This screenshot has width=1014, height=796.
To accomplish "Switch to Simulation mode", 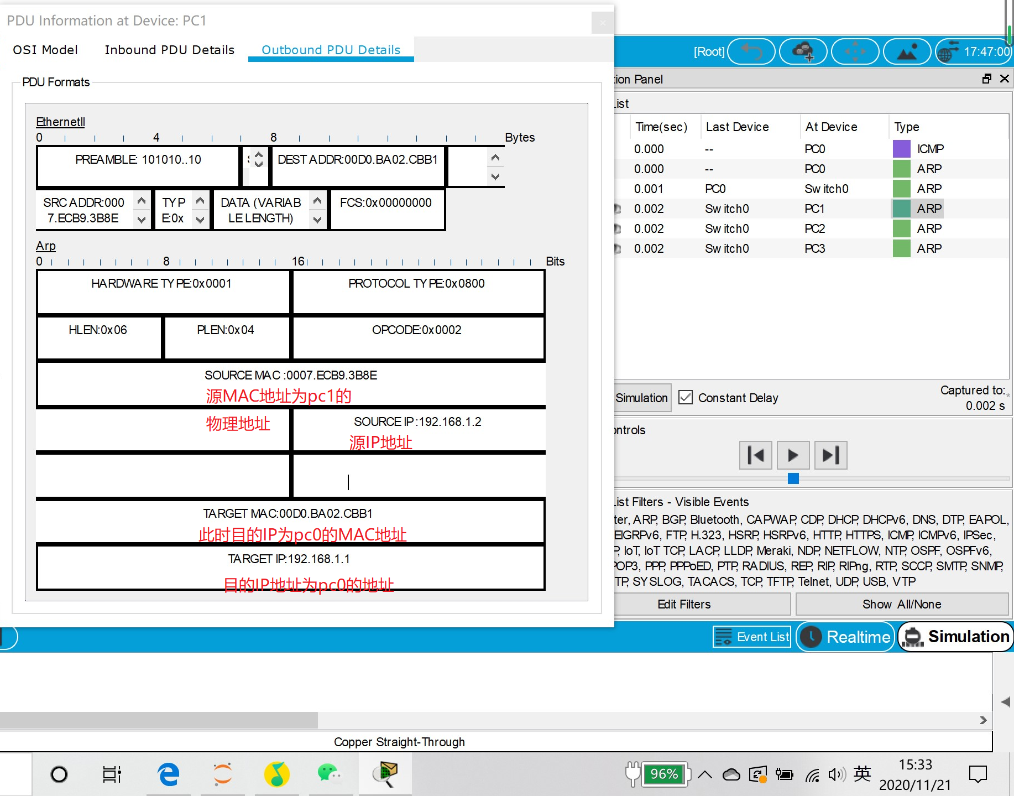I will (955, 636).
